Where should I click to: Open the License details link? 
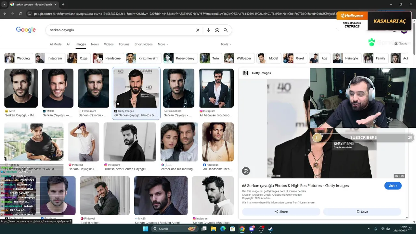[x=296, y=191]
